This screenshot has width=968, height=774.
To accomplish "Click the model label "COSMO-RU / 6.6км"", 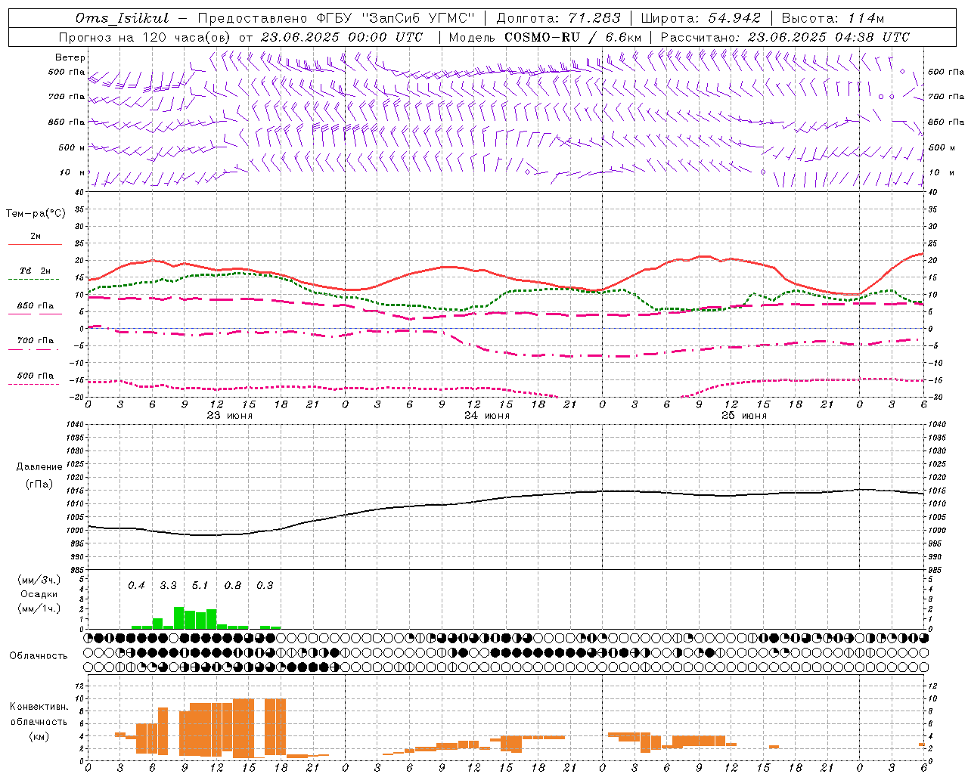I will click(x=572, y=37).
